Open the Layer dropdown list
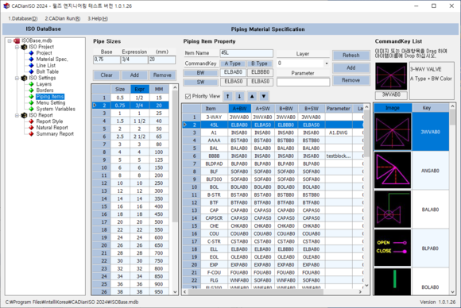Image resolution: width=461 pixels, height=308 pixels. [327, 64]
